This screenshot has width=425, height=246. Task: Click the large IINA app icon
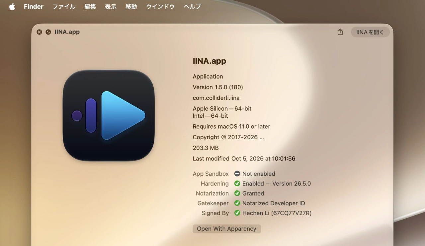pos(109,115)
